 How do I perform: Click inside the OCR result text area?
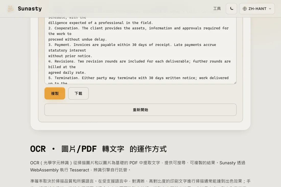click(140, 51)
